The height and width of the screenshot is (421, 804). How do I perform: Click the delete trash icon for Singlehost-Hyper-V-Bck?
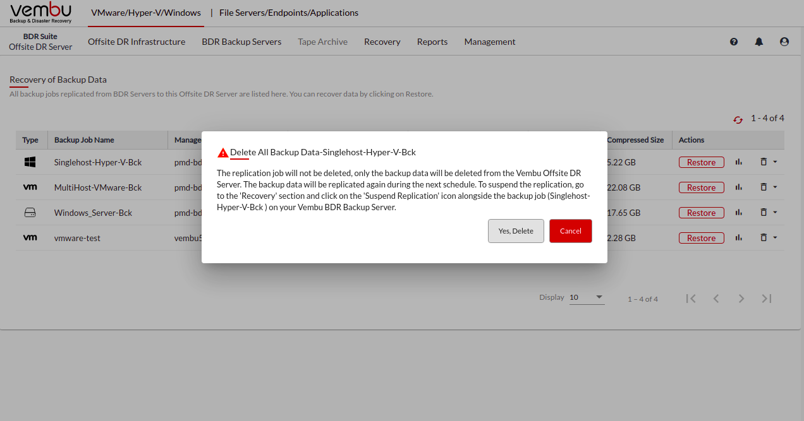pos(764,162)
